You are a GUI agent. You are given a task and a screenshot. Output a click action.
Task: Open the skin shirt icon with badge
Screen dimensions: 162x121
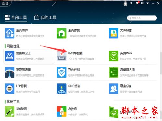tap(137, 3)
